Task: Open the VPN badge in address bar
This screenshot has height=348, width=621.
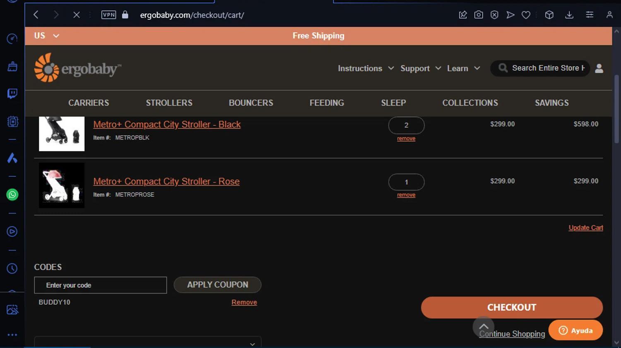Action: (x=108, y=15)
